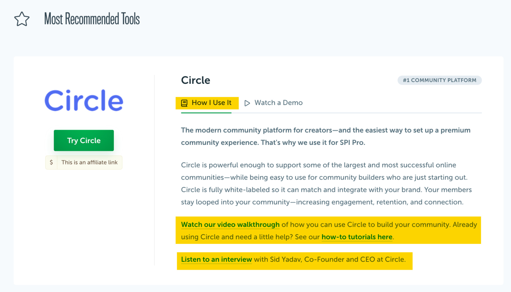511x292 pixels.
Task: Click the star icon near Most Recommended Tools
Action: 21,19
